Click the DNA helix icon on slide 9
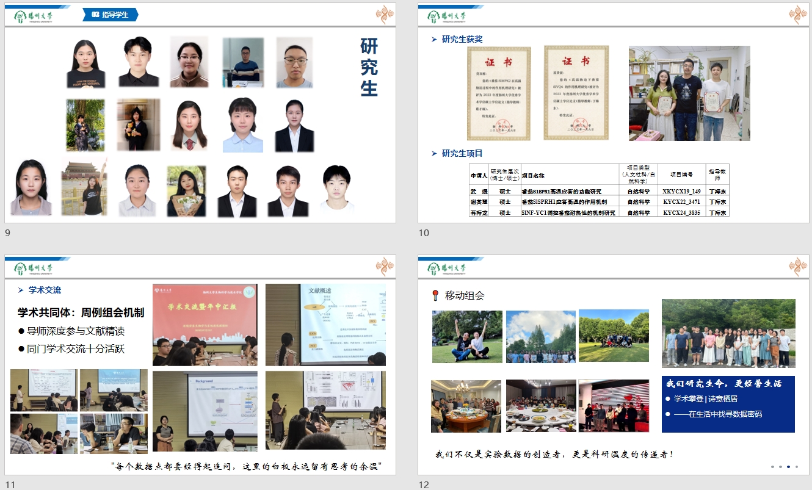Viewport: 812px width, 490px height. point(385,14)
